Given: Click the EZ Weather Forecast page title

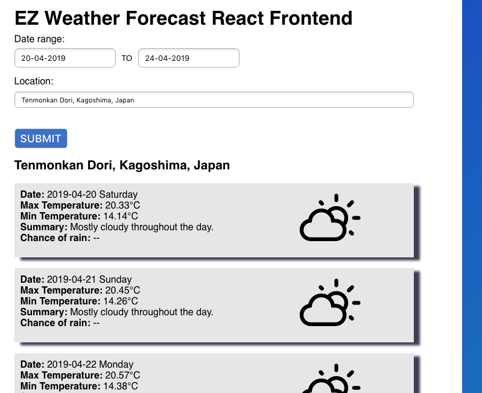Looking at the screenshot, I should tap(183, 18).
